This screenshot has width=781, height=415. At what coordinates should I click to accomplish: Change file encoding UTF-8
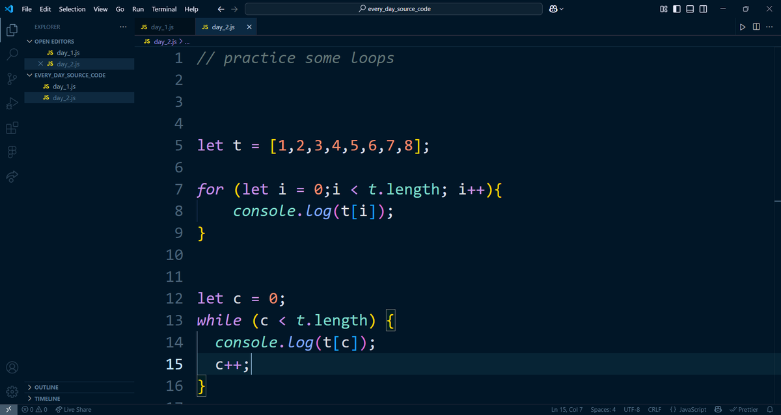coord(631,409)
